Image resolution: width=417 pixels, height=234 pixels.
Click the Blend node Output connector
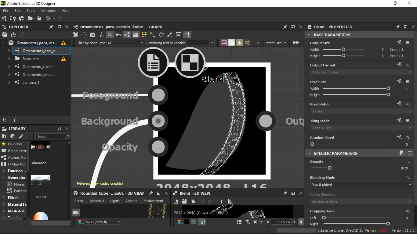266,121
